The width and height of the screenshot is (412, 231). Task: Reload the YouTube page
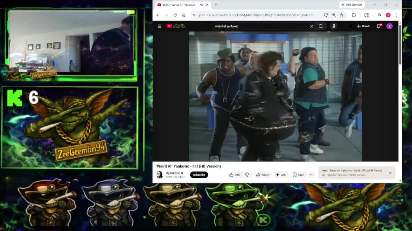pos(175,15)
